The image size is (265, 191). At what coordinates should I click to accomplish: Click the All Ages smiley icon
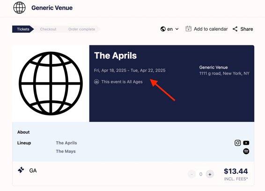pyautogui.click(x=96, y=82)
